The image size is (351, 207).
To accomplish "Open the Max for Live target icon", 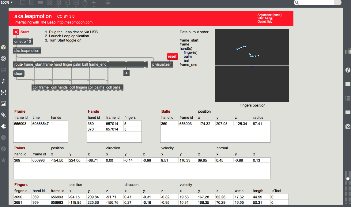I will 3,58.
